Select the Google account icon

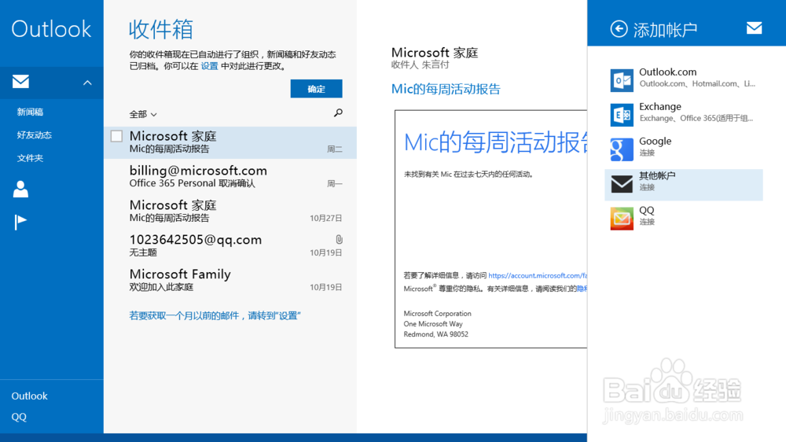pyautogui.click(x=622, y=149)
